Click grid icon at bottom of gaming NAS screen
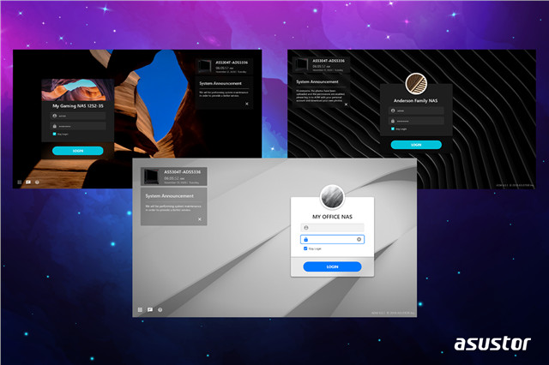This screenshot has height=365, width=549. [x=19, y=182]
